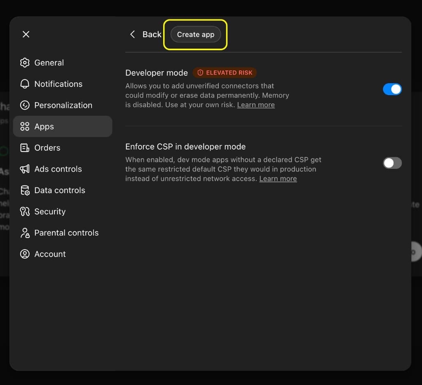Click the Notifications bell icon
Screen dimensions: 422x385
tap(25, 84)
